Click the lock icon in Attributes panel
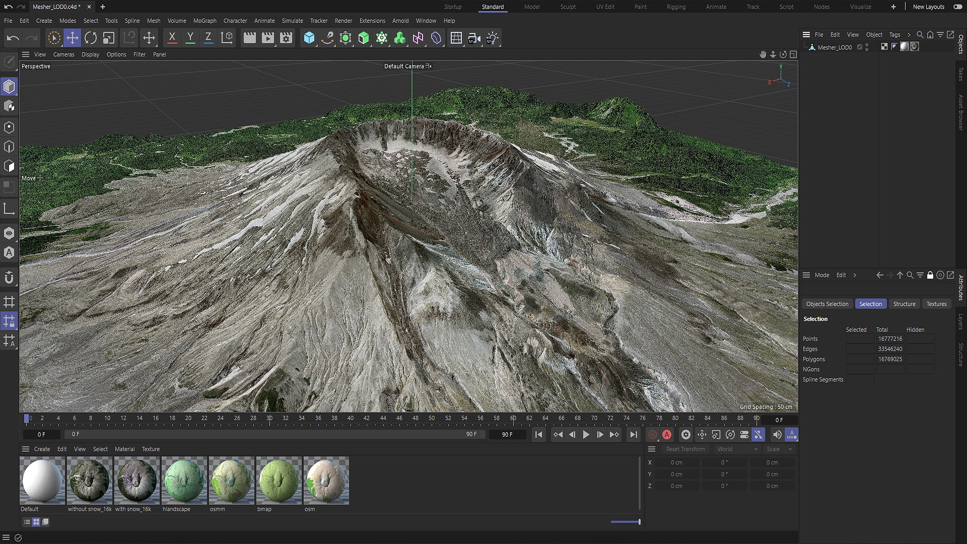Screen dimensions: 967x544 (930, 275)
